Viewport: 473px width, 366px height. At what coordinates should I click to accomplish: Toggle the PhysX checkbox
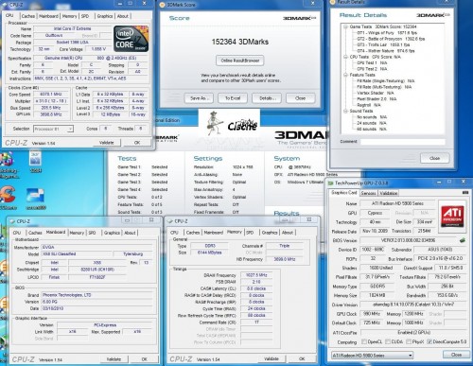(409, 341)
